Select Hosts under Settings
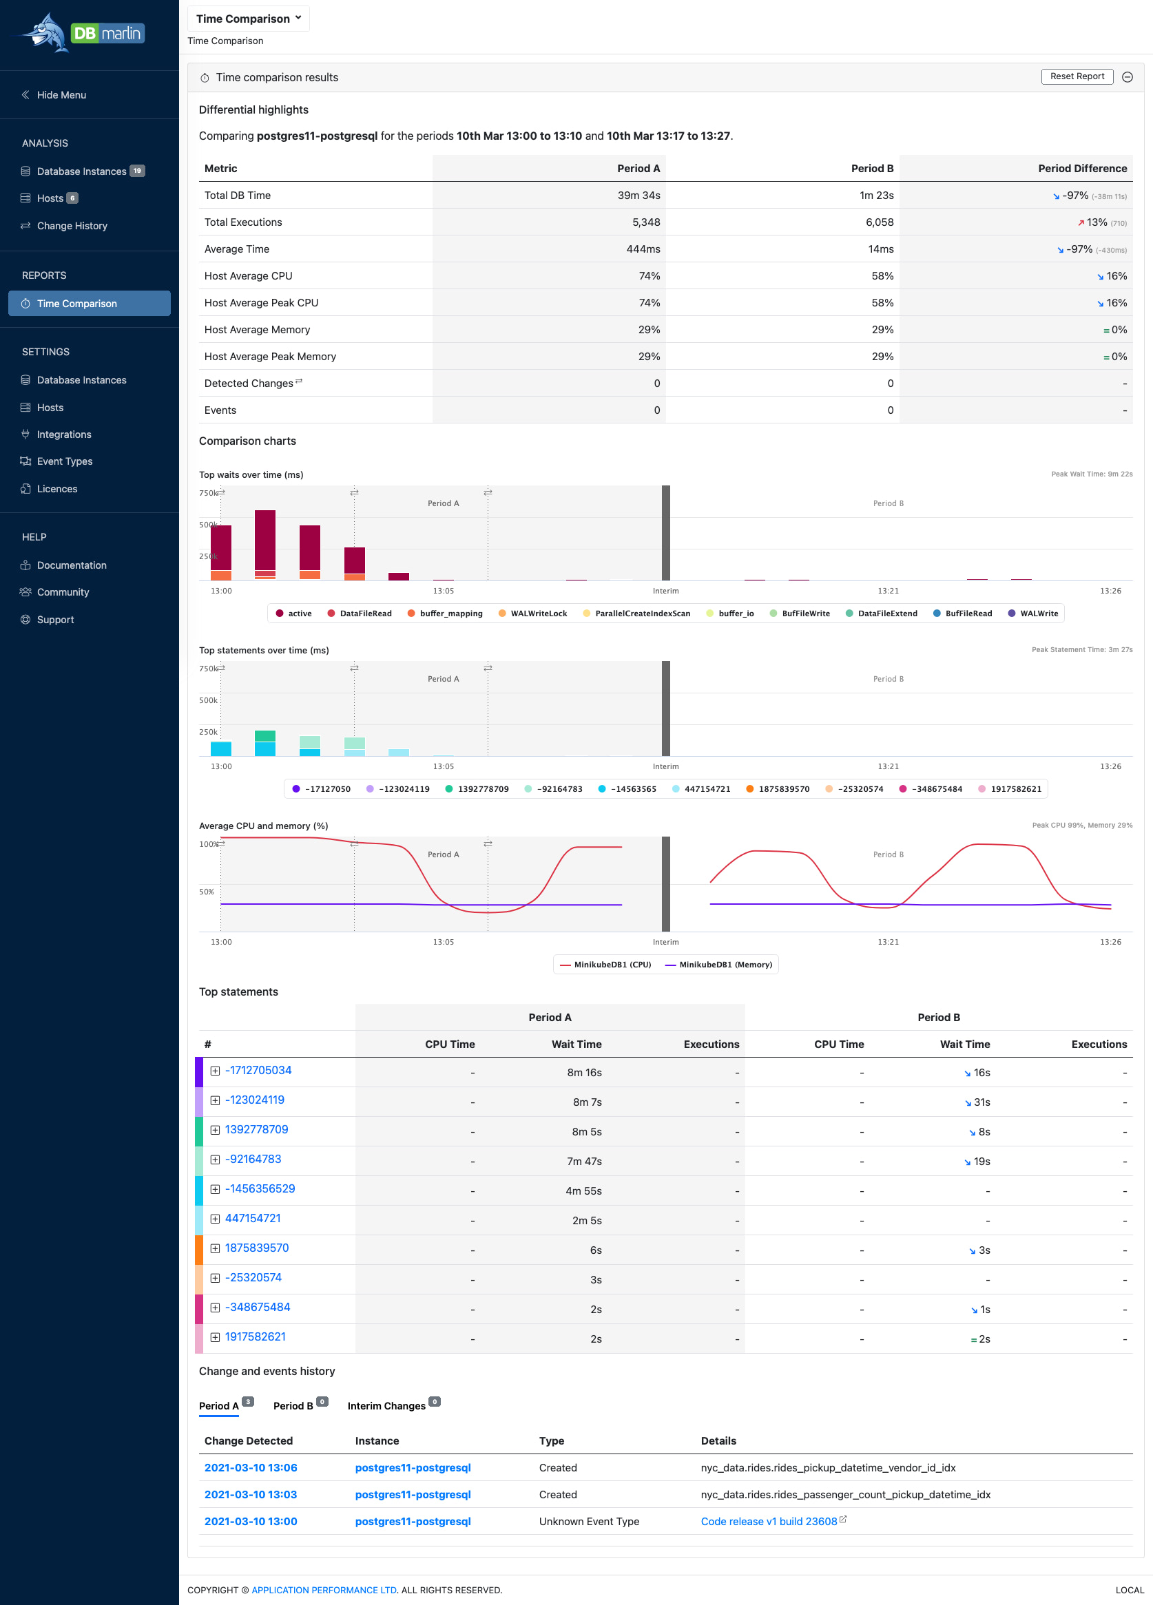Screen dimensions: 1153x1605 click(49, 407)
